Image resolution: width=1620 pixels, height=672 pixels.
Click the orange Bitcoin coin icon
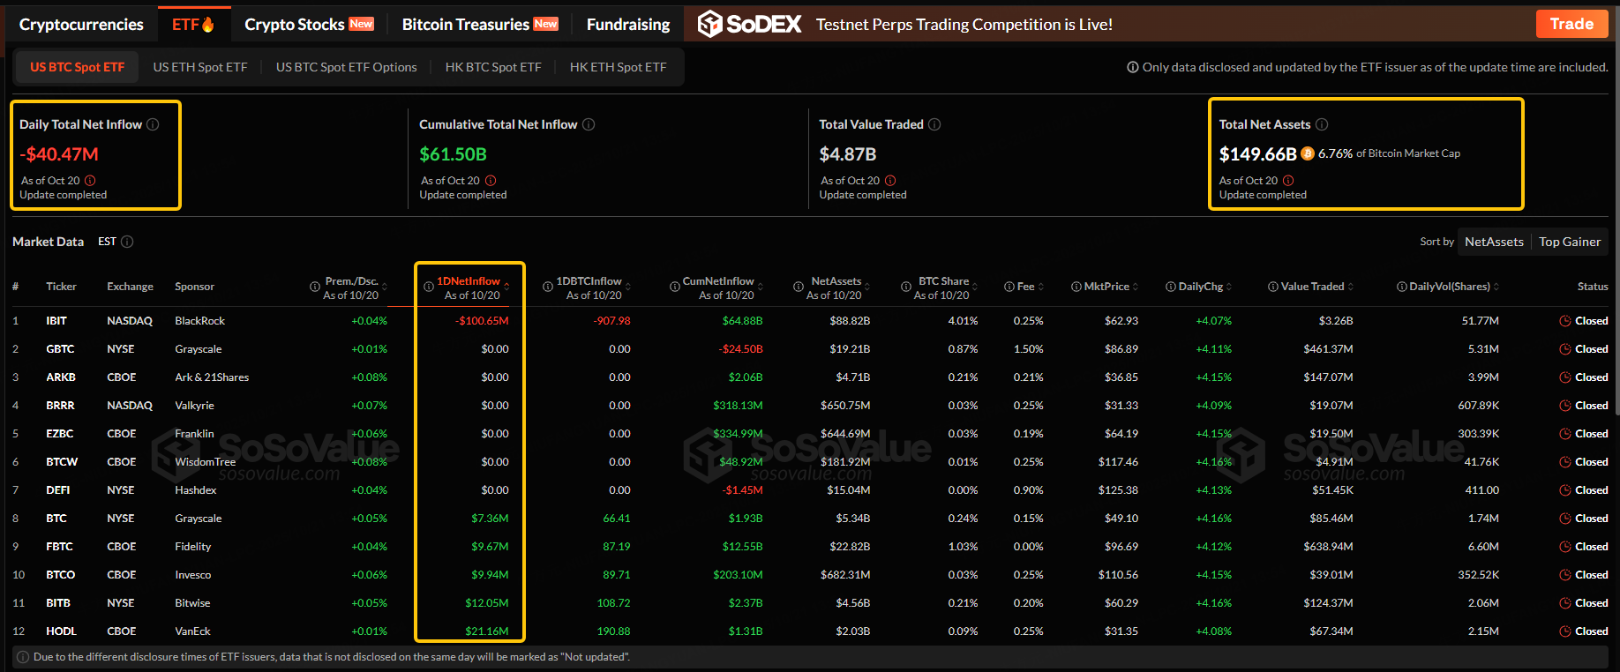coord(1308,153)
